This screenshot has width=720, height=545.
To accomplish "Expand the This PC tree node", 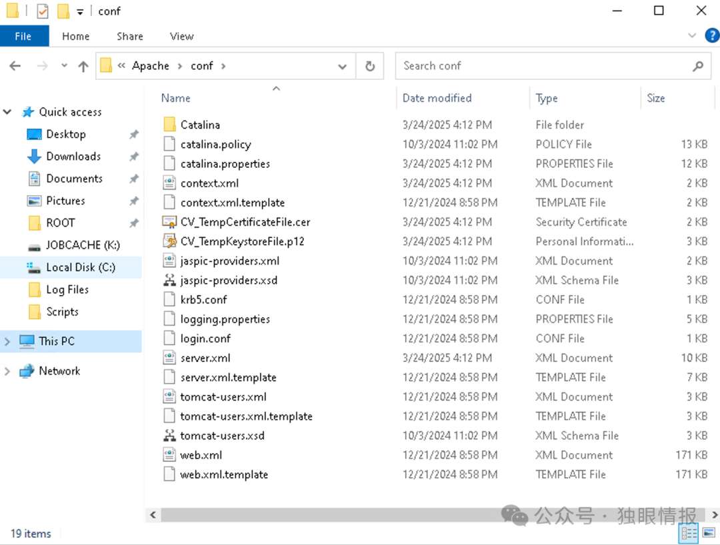I will [x=7, y=341].
